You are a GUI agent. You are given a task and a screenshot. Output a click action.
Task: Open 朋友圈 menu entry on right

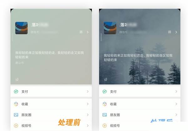coord(140,115)
